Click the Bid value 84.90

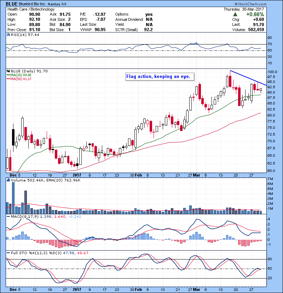coord(65,24)
